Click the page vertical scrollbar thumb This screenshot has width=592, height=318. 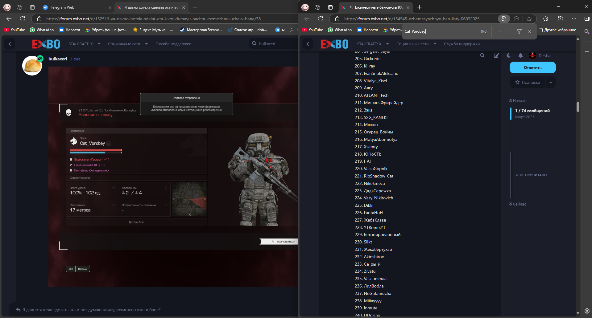(578, 107)
